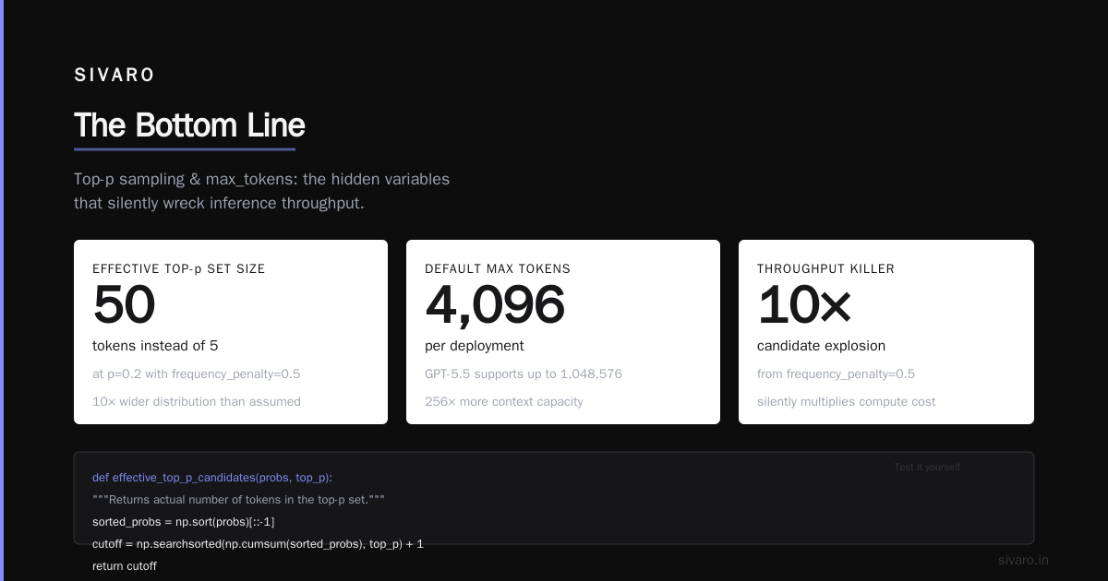Click 'silently multiplies compute cost' text

(x=846, y=402)
